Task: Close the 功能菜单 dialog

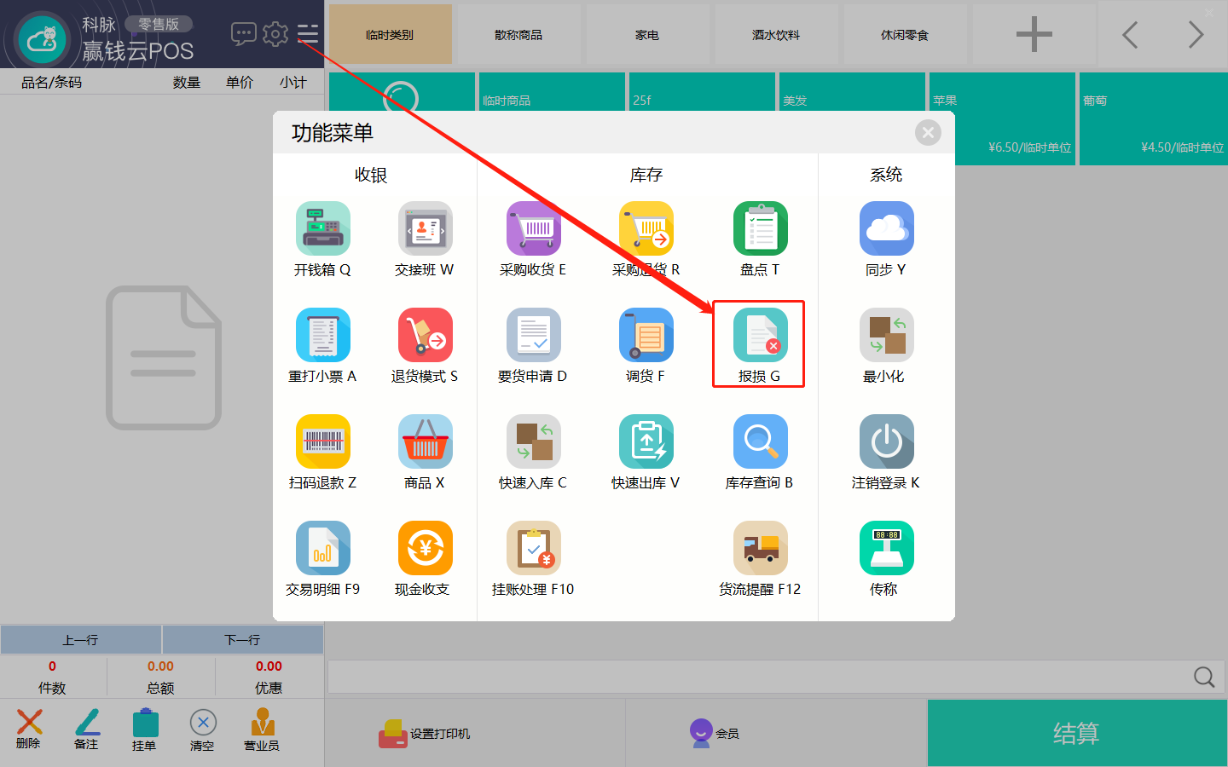Action: point(928,132)
